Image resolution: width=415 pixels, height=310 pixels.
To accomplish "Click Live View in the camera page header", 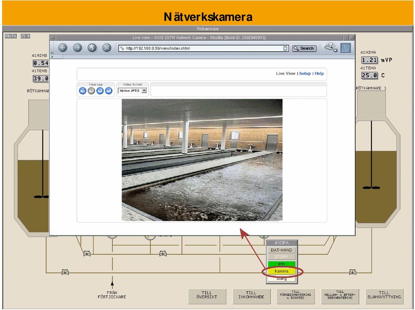I will pos(286,74).
